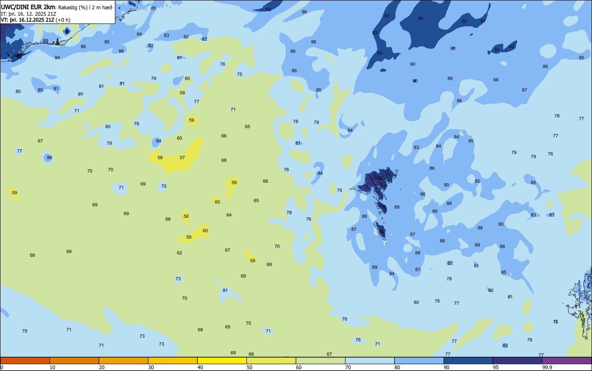Click the 10–20 orange legend swatch
The width and height of the screenshot is (592, 371).
point(74,360)
